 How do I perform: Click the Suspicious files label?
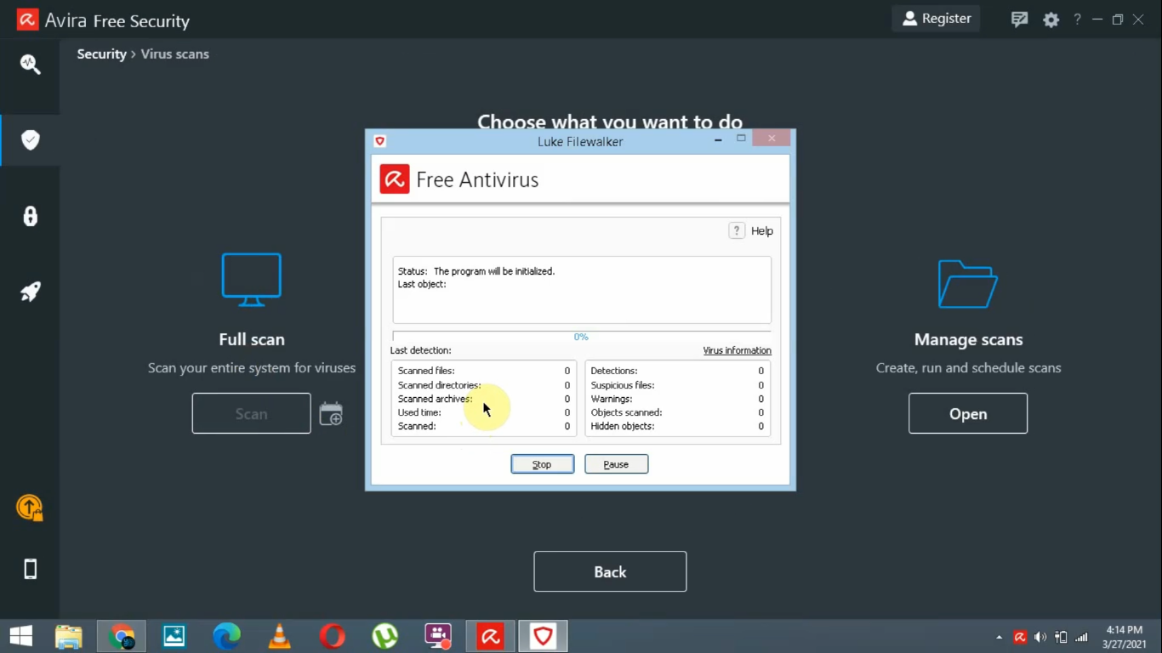[623, 385]
